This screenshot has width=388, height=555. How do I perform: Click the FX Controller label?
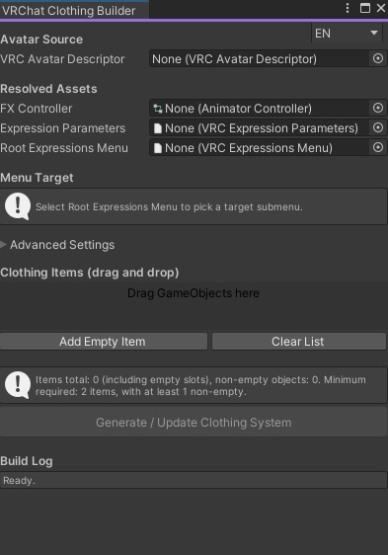click(37, 109)
